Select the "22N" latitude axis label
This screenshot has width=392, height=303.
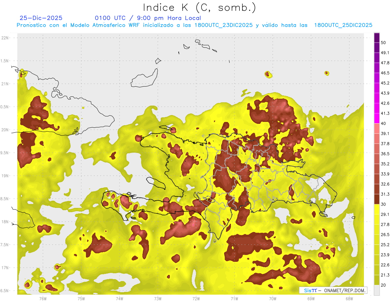point(5,38)
